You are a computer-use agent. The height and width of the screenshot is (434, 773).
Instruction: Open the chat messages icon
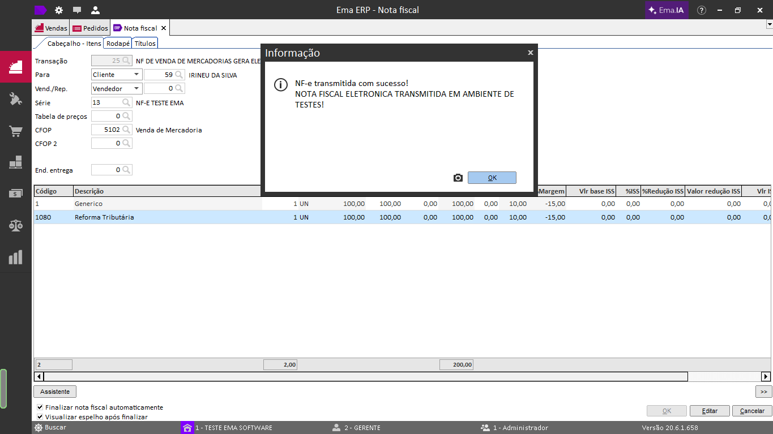(x=77, y=10)
